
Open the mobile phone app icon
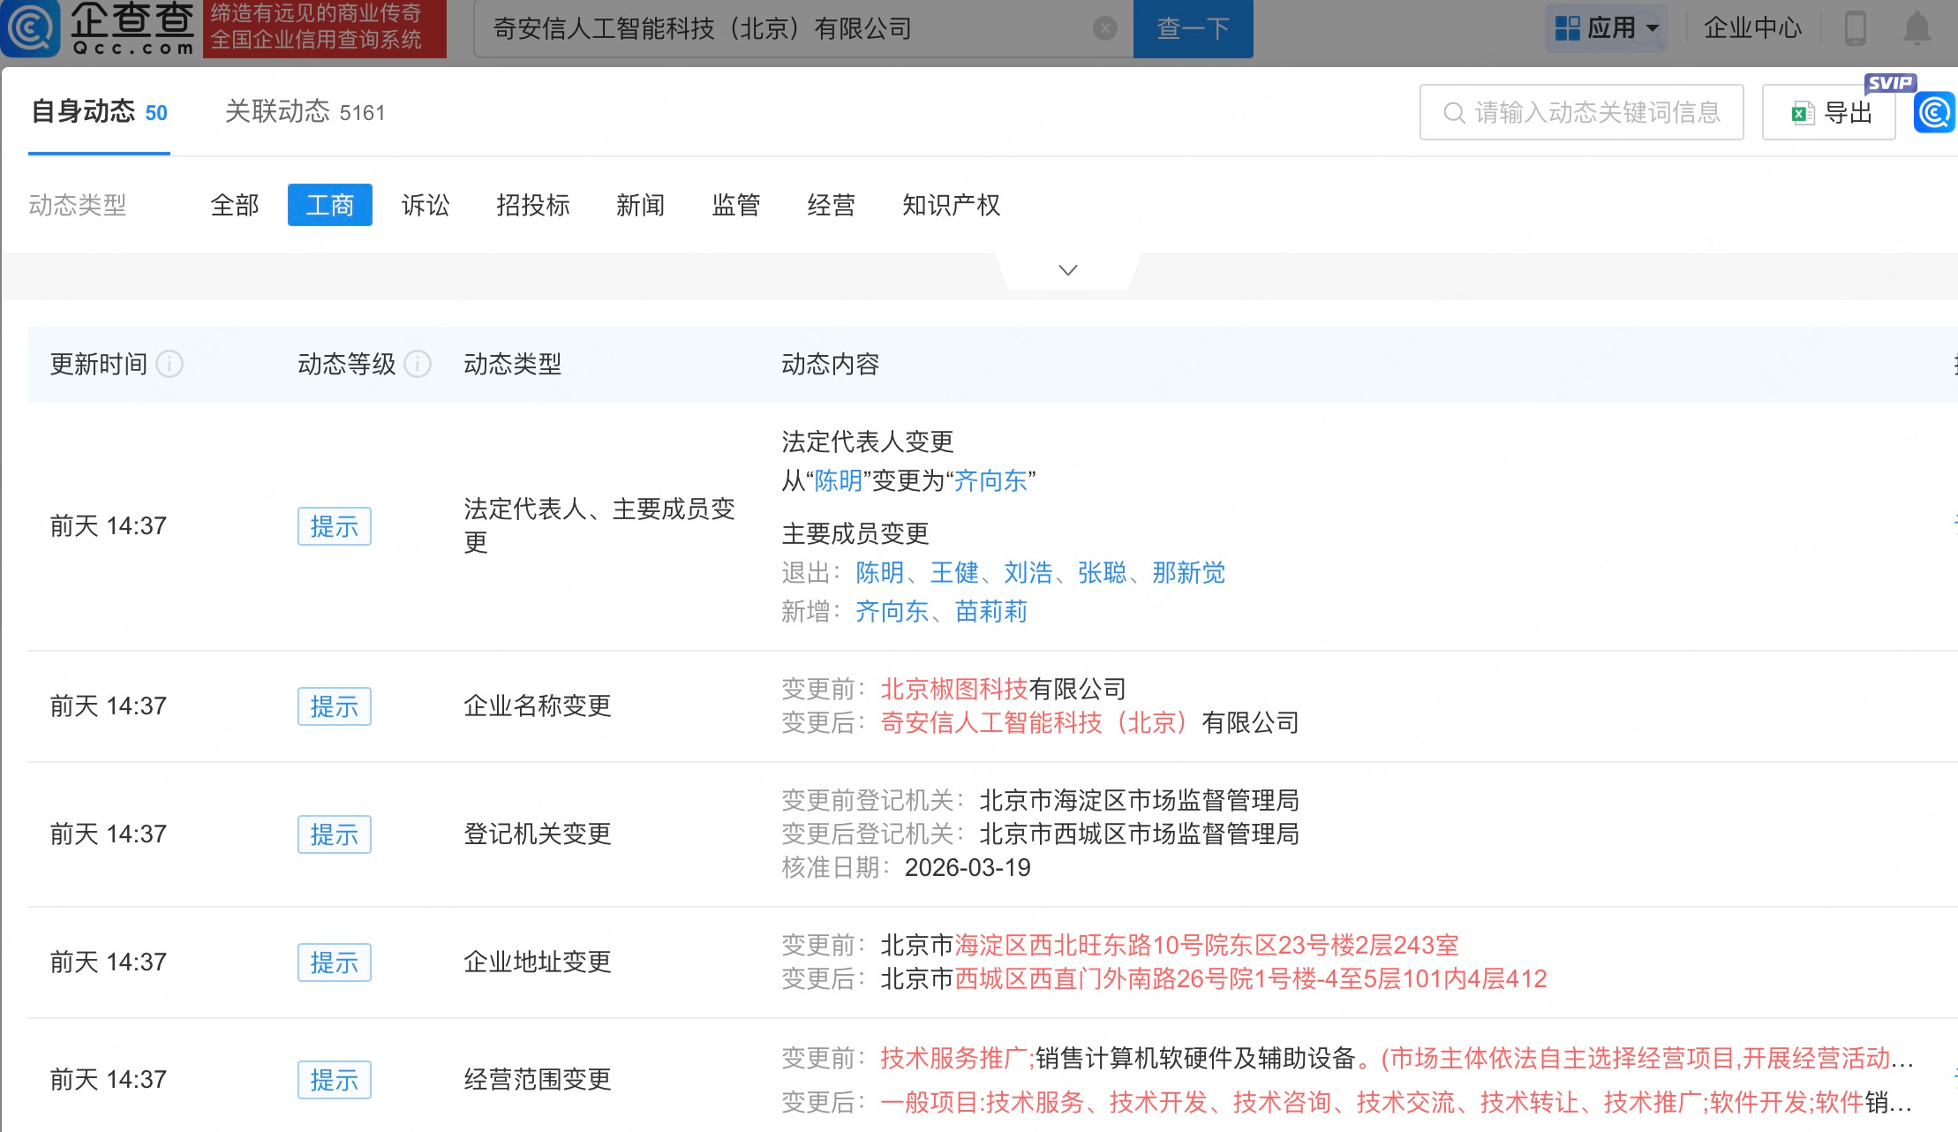coord(1855,28)
